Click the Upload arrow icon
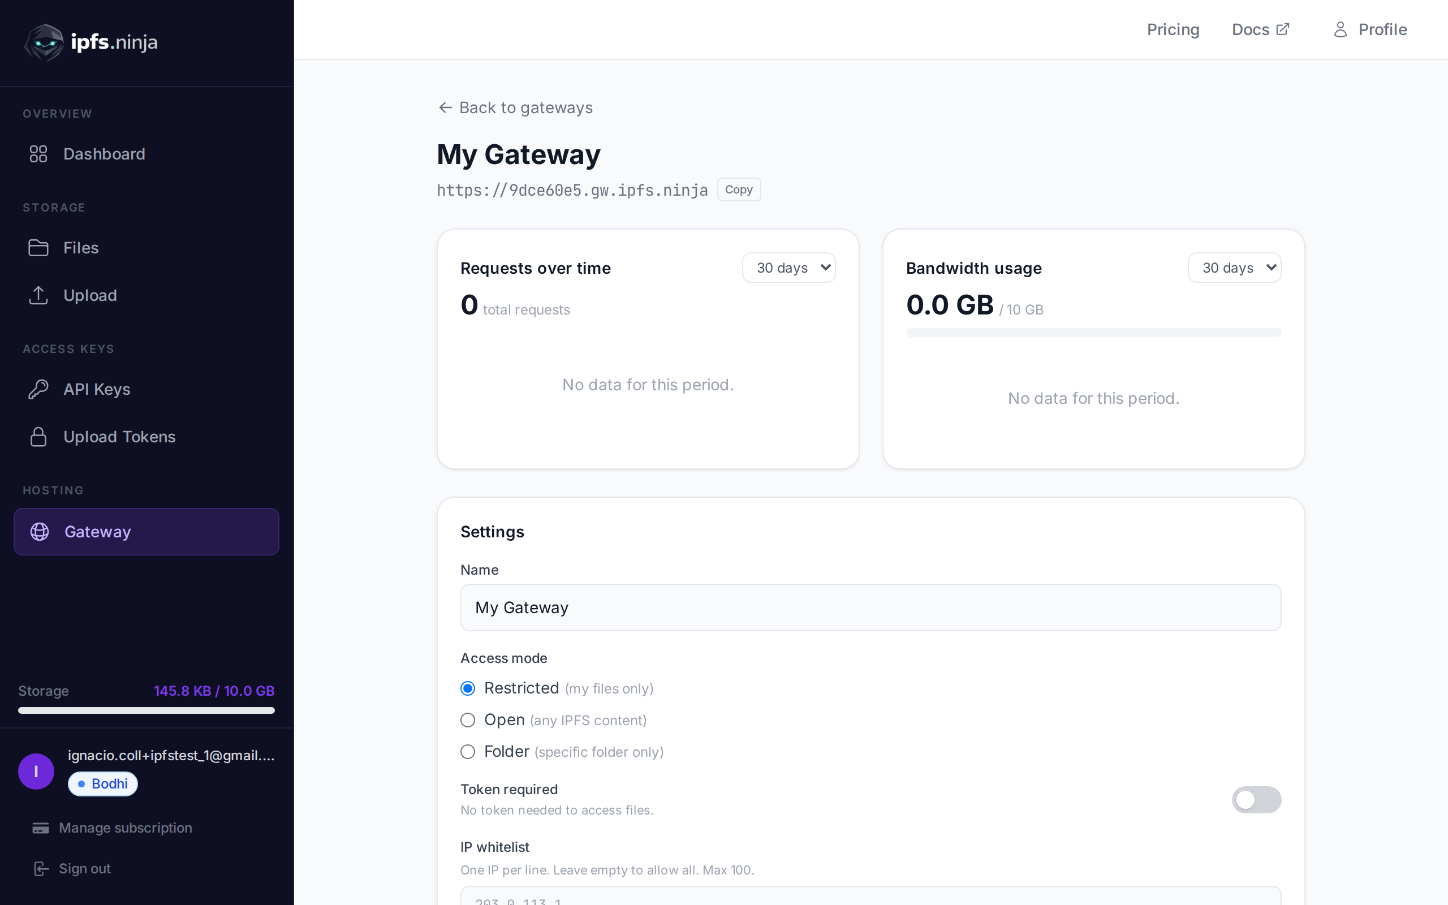The image size is (1448, 905). pyautogui.click(x=38, y=295)
